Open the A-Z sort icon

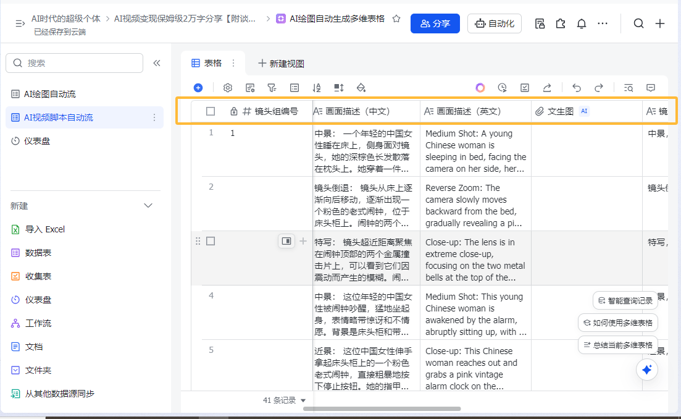pyautogui.click(x=317, y=88)
